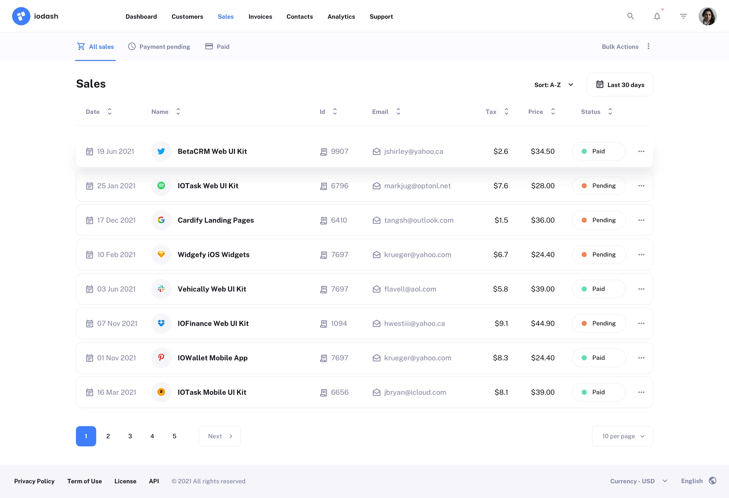Select page 3 in the pagination
The height and width of the screenshot is (498, 729).
[x=130, y=436]
